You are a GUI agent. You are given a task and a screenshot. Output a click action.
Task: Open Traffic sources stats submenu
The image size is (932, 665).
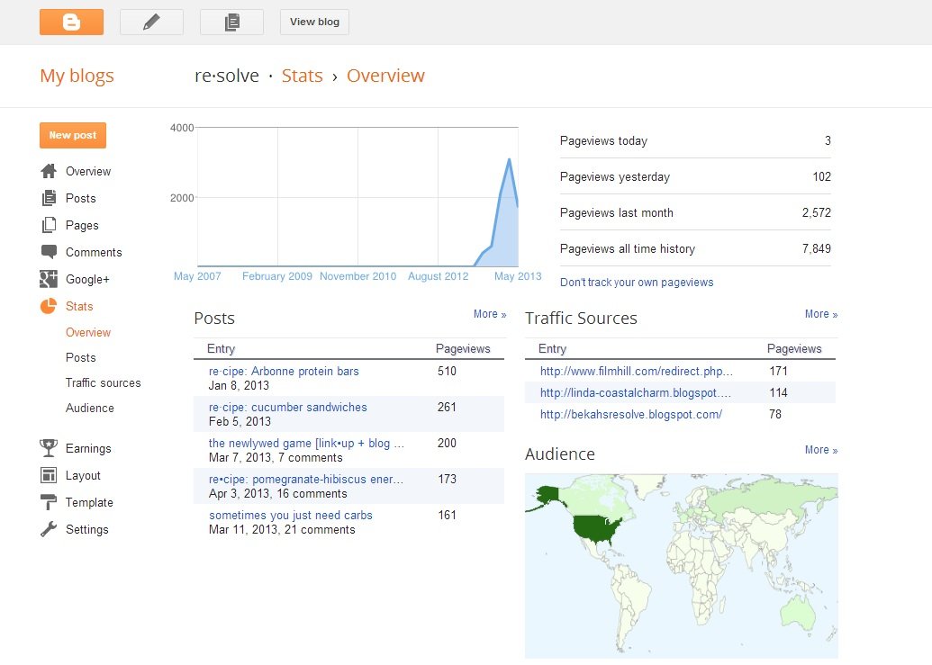pyautogui.click(x=103, y=383)
